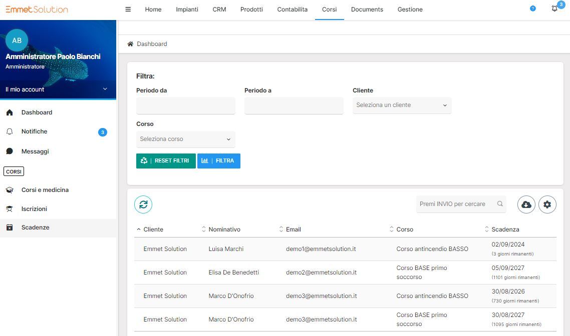Open Corsi e medicina in sidebar
This screenshot has height=336, width=570.
click(x=45, y=190)
